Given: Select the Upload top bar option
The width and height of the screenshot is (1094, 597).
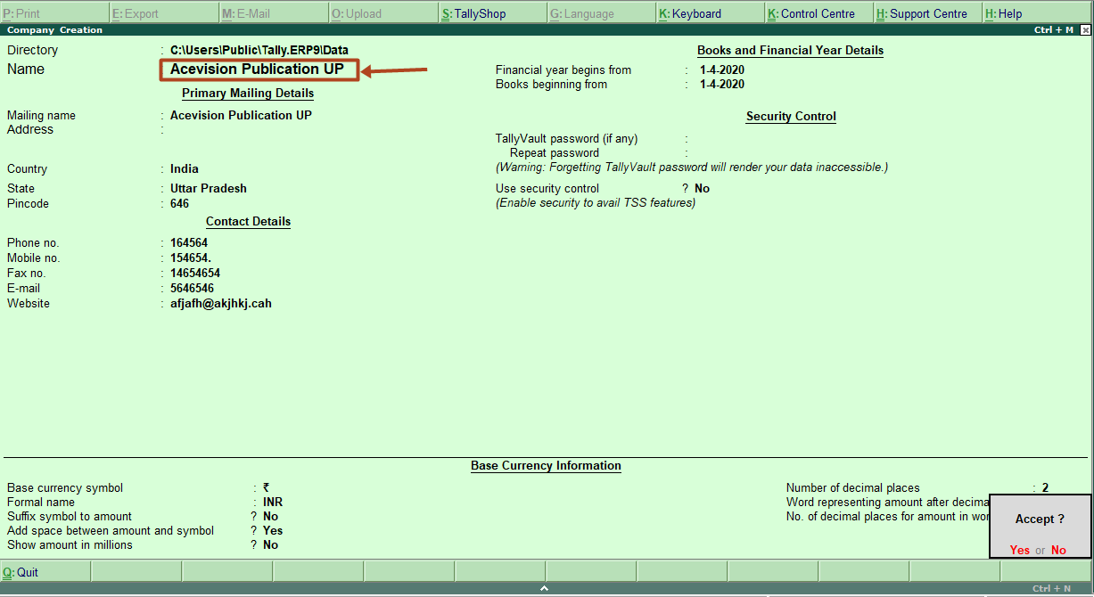Looking at the screenshot, I should 383,13.
